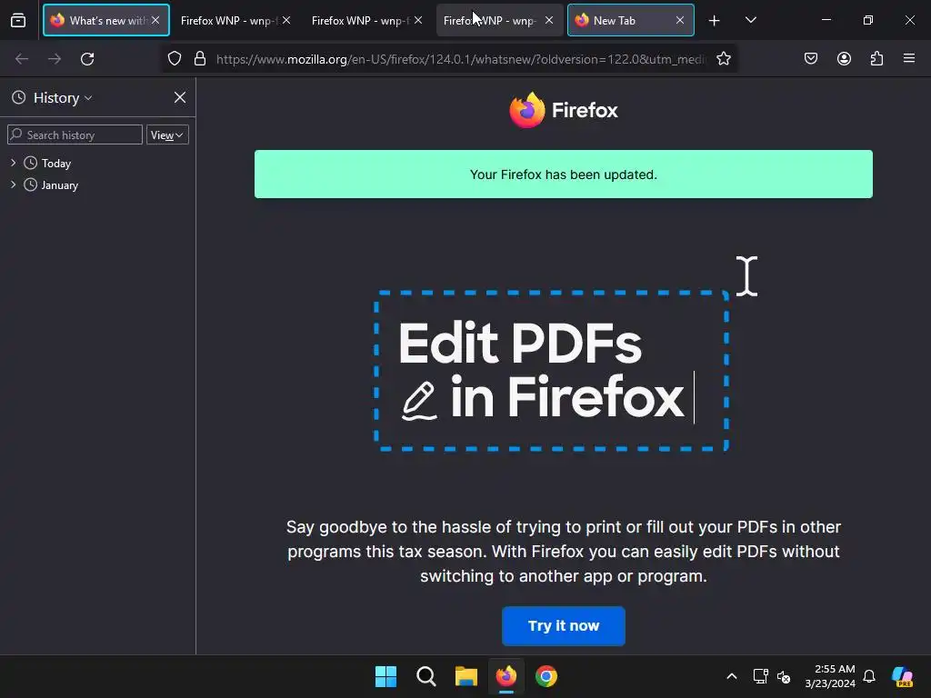Open tracking protection shield icon
Screen dimensions: 931x698
[x=174, y=59]
